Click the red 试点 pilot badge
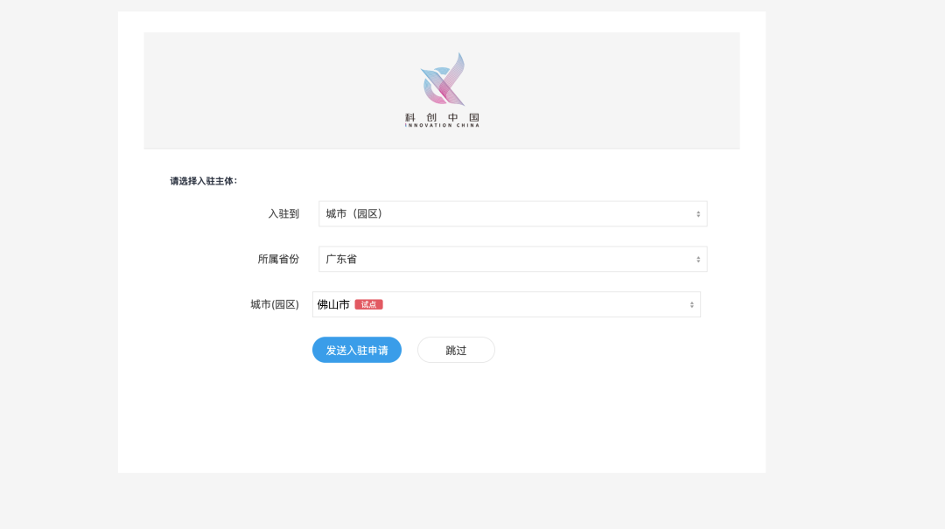Screen dimensions: 945x529 (367, 303)
